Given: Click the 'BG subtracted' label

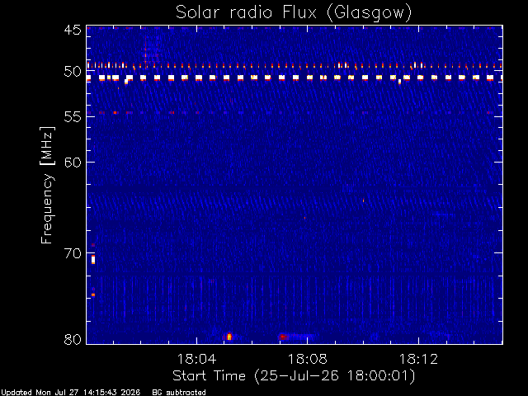Looking at the screenshot, I should click(179, 393).
